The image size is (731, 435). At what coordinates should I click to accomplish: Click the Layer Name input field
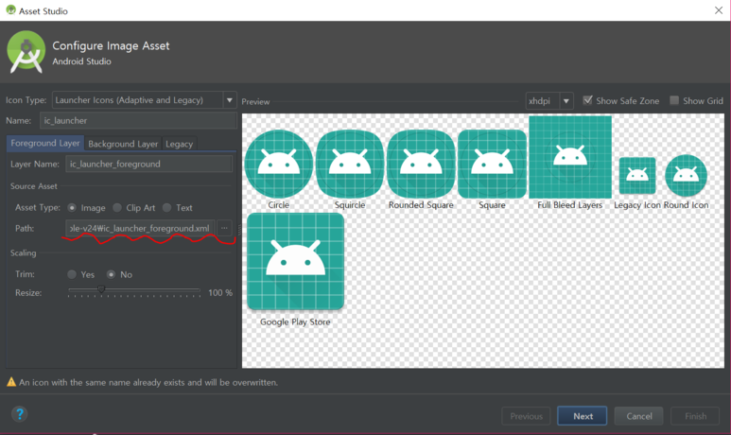(148, 164)
